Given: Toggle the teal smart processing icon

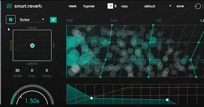Looking at the screenshot, I should tap(53, 20).
